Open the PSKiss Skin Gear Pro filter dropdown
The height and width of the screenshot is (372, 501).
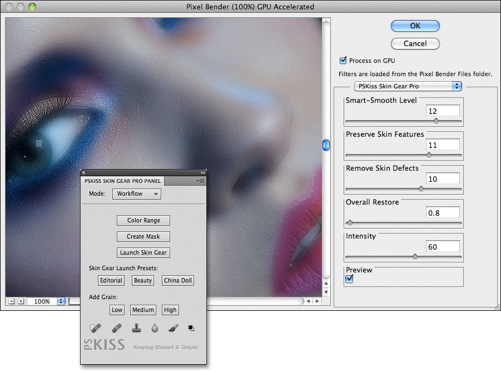tap(409, 86)
